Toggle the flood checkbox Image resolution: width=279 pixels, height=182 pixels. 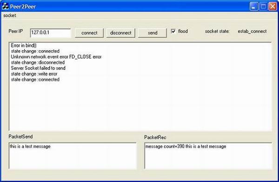pyautogui.click(x=173, y=31)
